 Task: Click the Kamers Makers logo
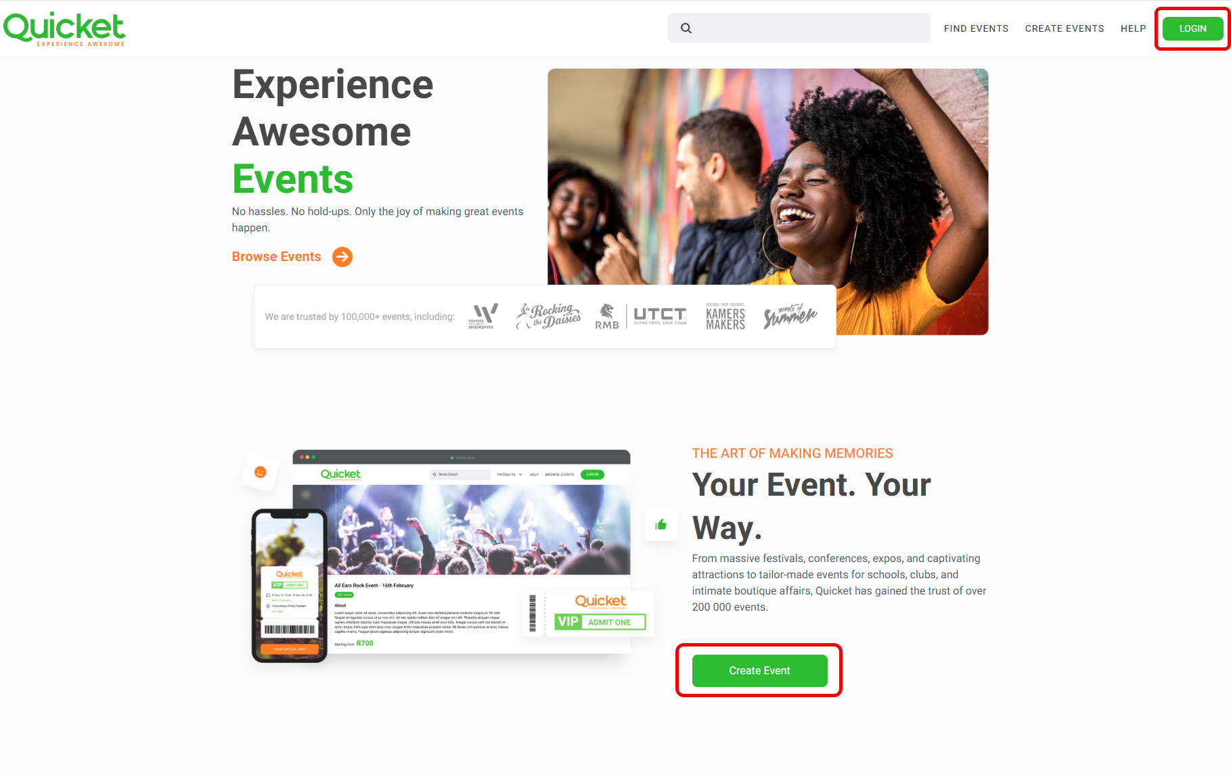pyautogui.click(x=725, y=316)
